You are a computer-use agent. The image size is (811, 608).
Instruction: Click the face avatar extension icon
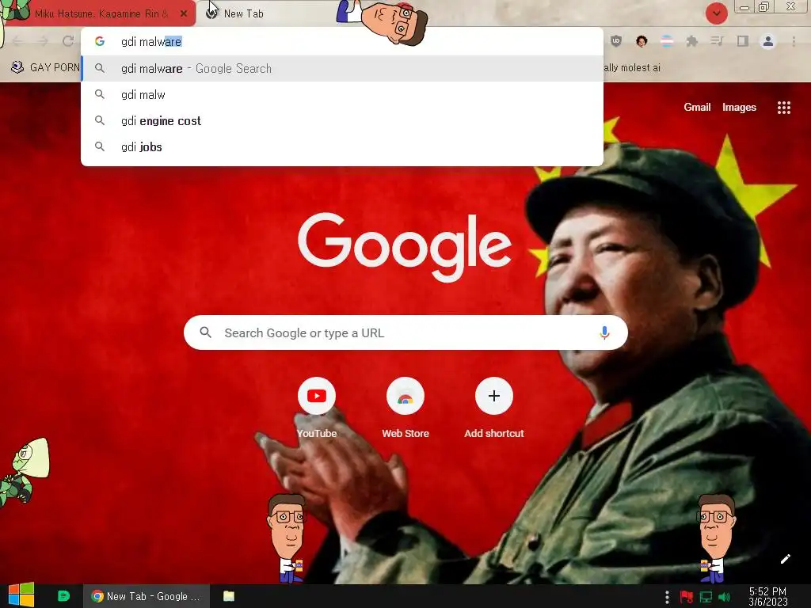(x=642, y=41)
